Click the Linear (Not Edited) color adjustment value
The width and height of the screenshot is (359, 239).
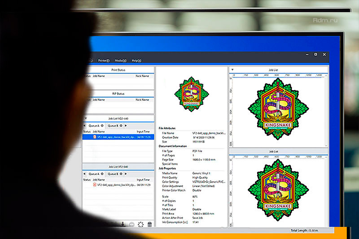coord(204,186)
